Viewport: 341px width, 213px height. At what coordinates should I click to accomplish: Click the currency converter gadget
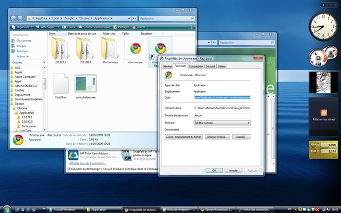click(x=323, y=150)
